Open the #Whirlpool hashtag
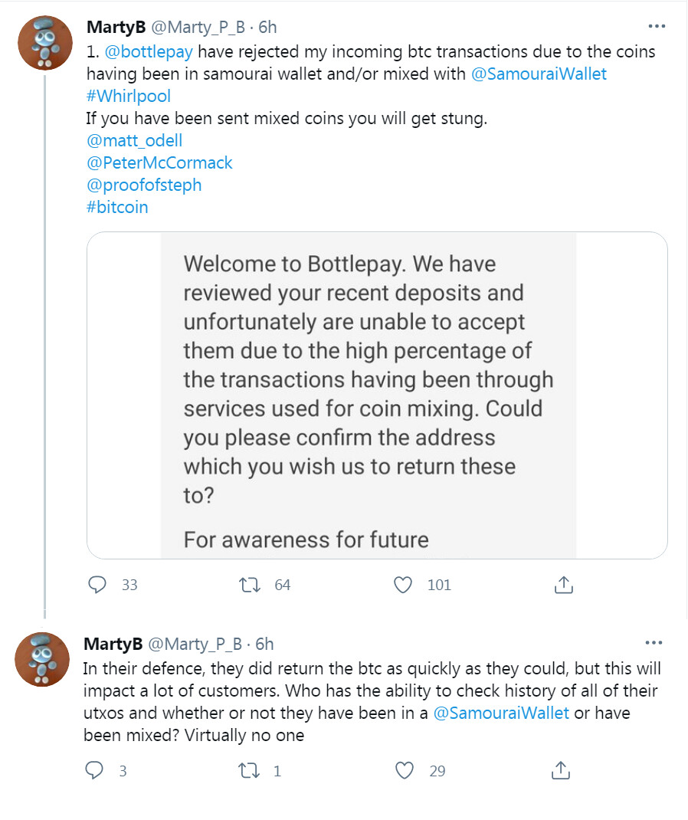The height and width of the screenshot is (820, 688). tap(128, 97)
